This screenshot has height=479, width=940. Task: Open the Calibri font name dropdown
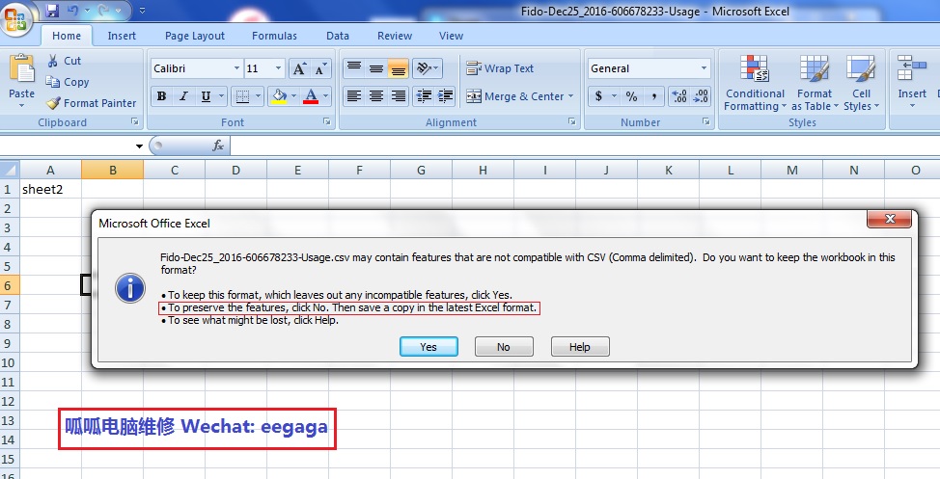tap(236, 68)
